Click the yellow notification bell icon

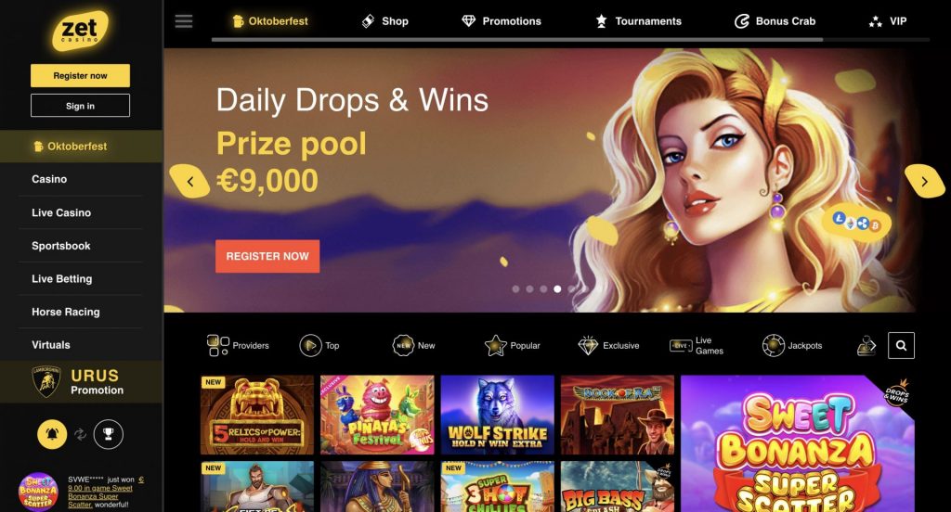click(52, 434)
